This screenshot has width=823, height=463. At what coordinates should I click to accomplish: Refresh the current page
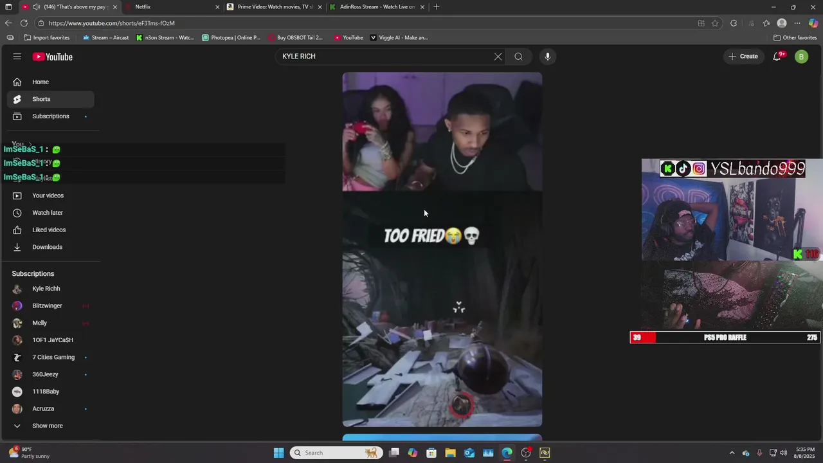pos(24,23)
